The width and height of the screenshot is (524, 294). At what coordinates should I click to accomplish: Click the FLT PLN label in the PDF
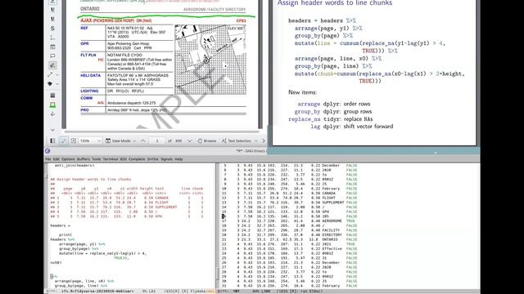tap(88, 55)
